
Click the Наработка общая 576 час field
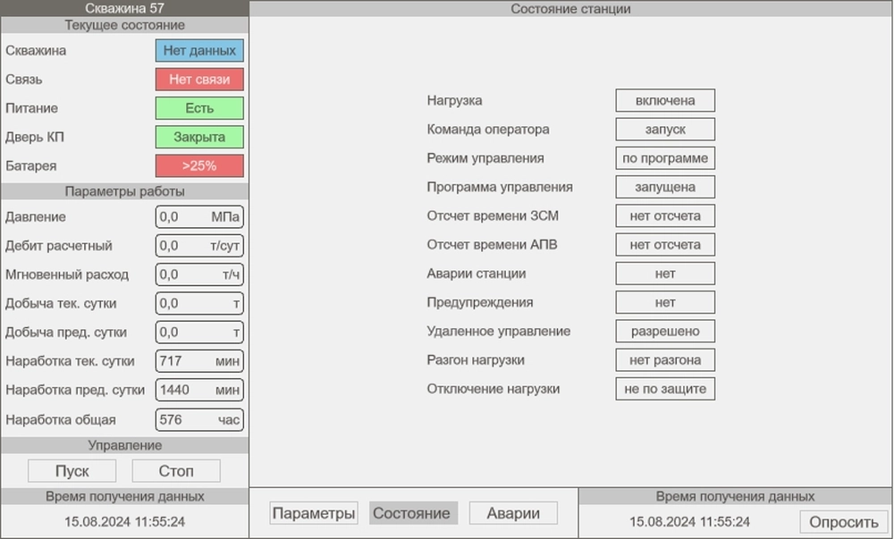[x=199, y=419]
